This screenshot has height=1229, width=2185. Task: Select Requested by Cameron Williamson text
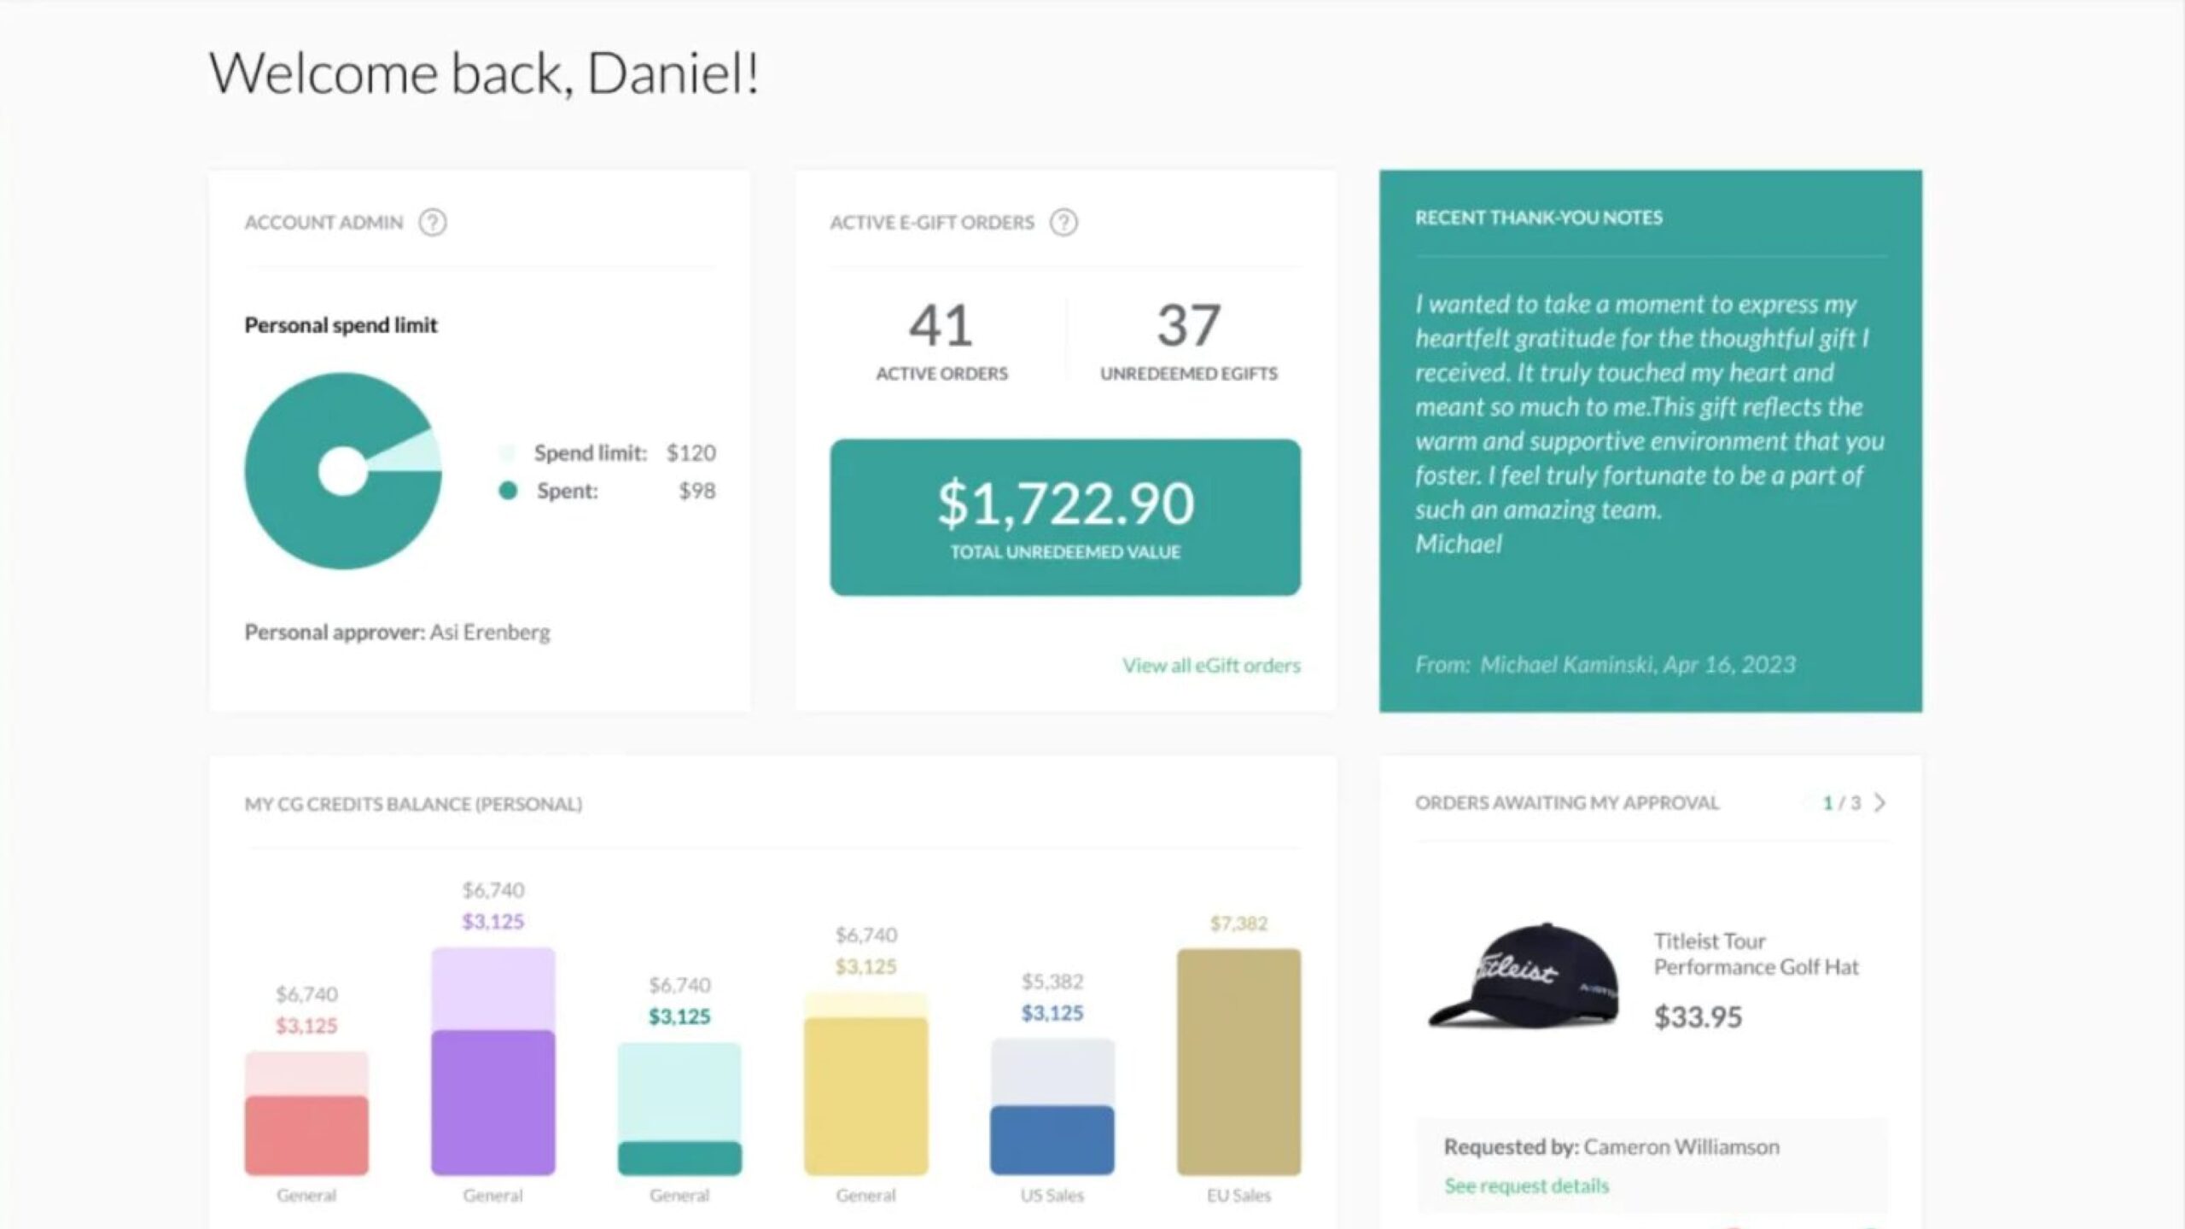click(x=1611, y=1147)
